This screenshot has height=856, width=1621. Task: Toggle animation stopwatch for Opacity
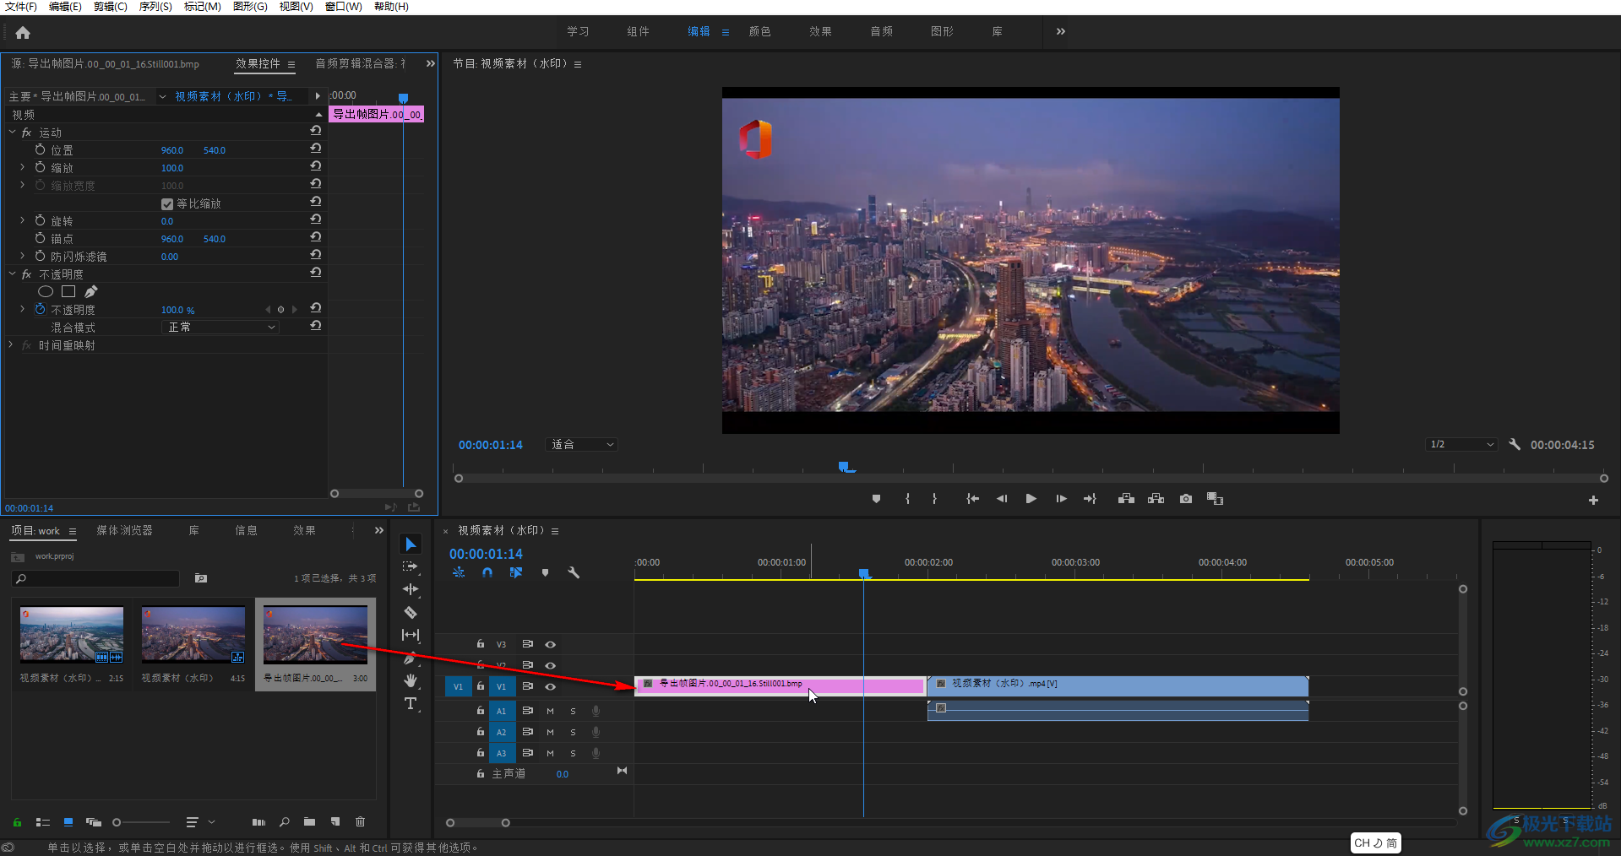[40, 309]
